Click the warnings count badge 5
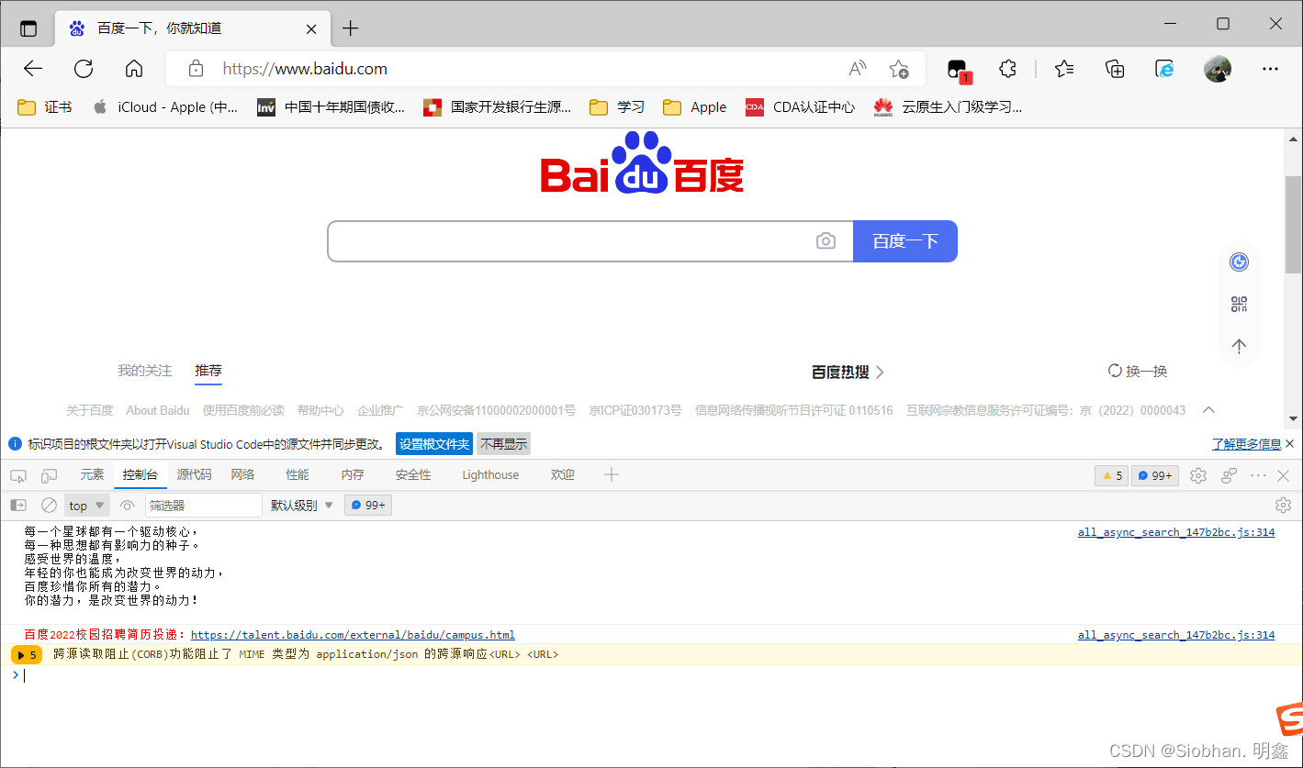The height and width of the screenshot is (768, 1303). click(x=1111, y=475)
